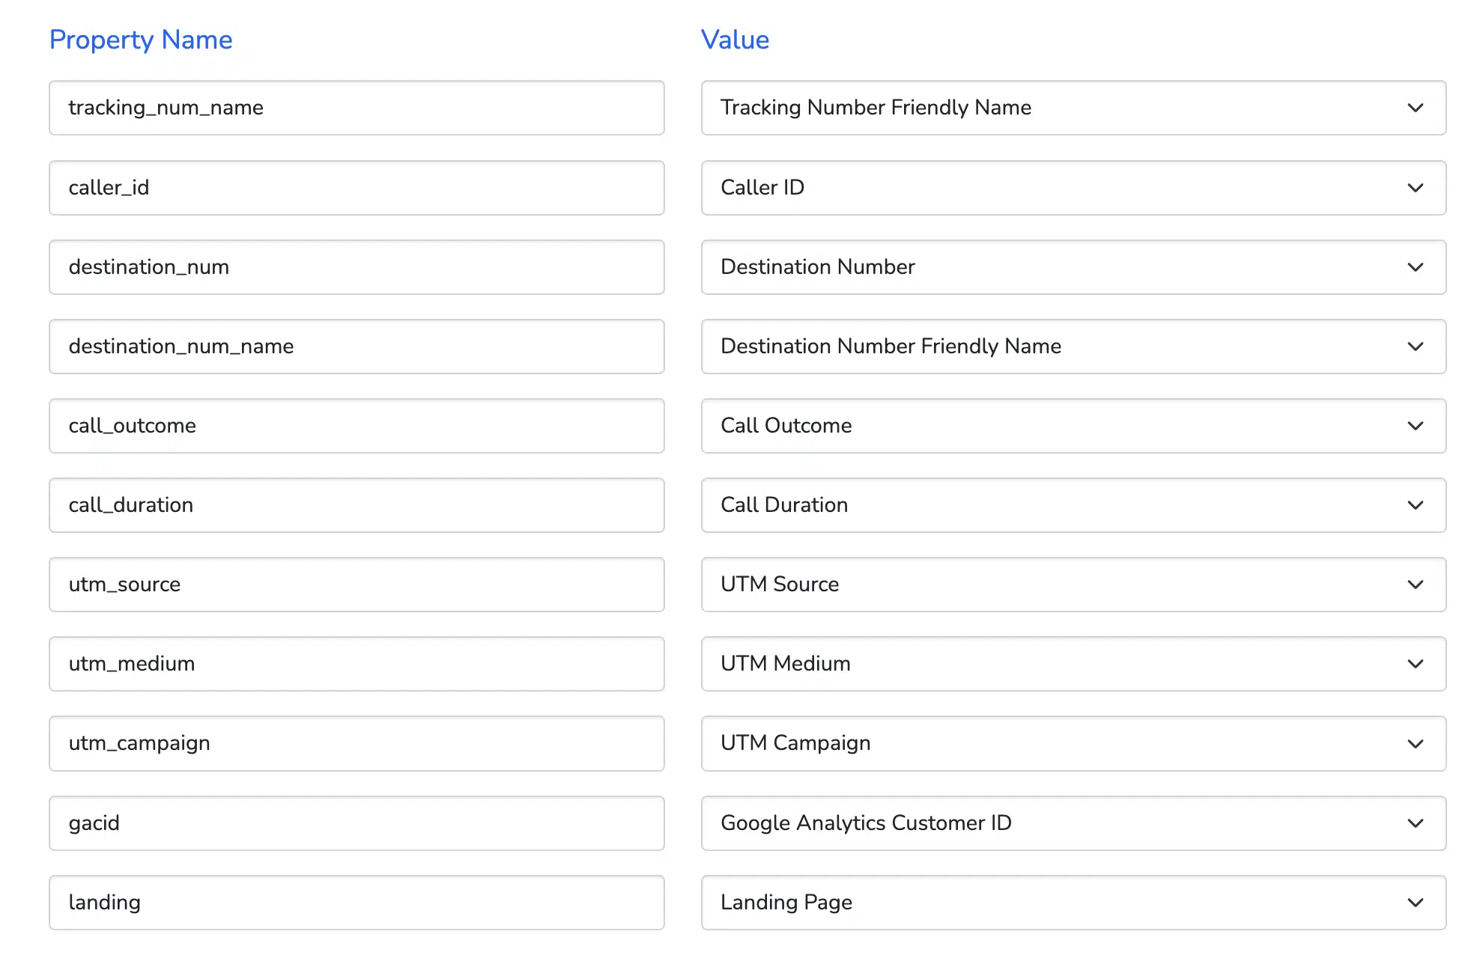
Task: Open Google Analytics Customer ID dropdown
Action: [1073, 823]
